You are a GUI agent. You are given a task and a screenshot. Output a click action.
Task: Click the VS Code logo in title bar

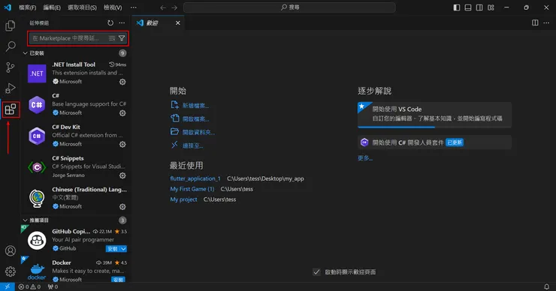[x=8, y=7]
